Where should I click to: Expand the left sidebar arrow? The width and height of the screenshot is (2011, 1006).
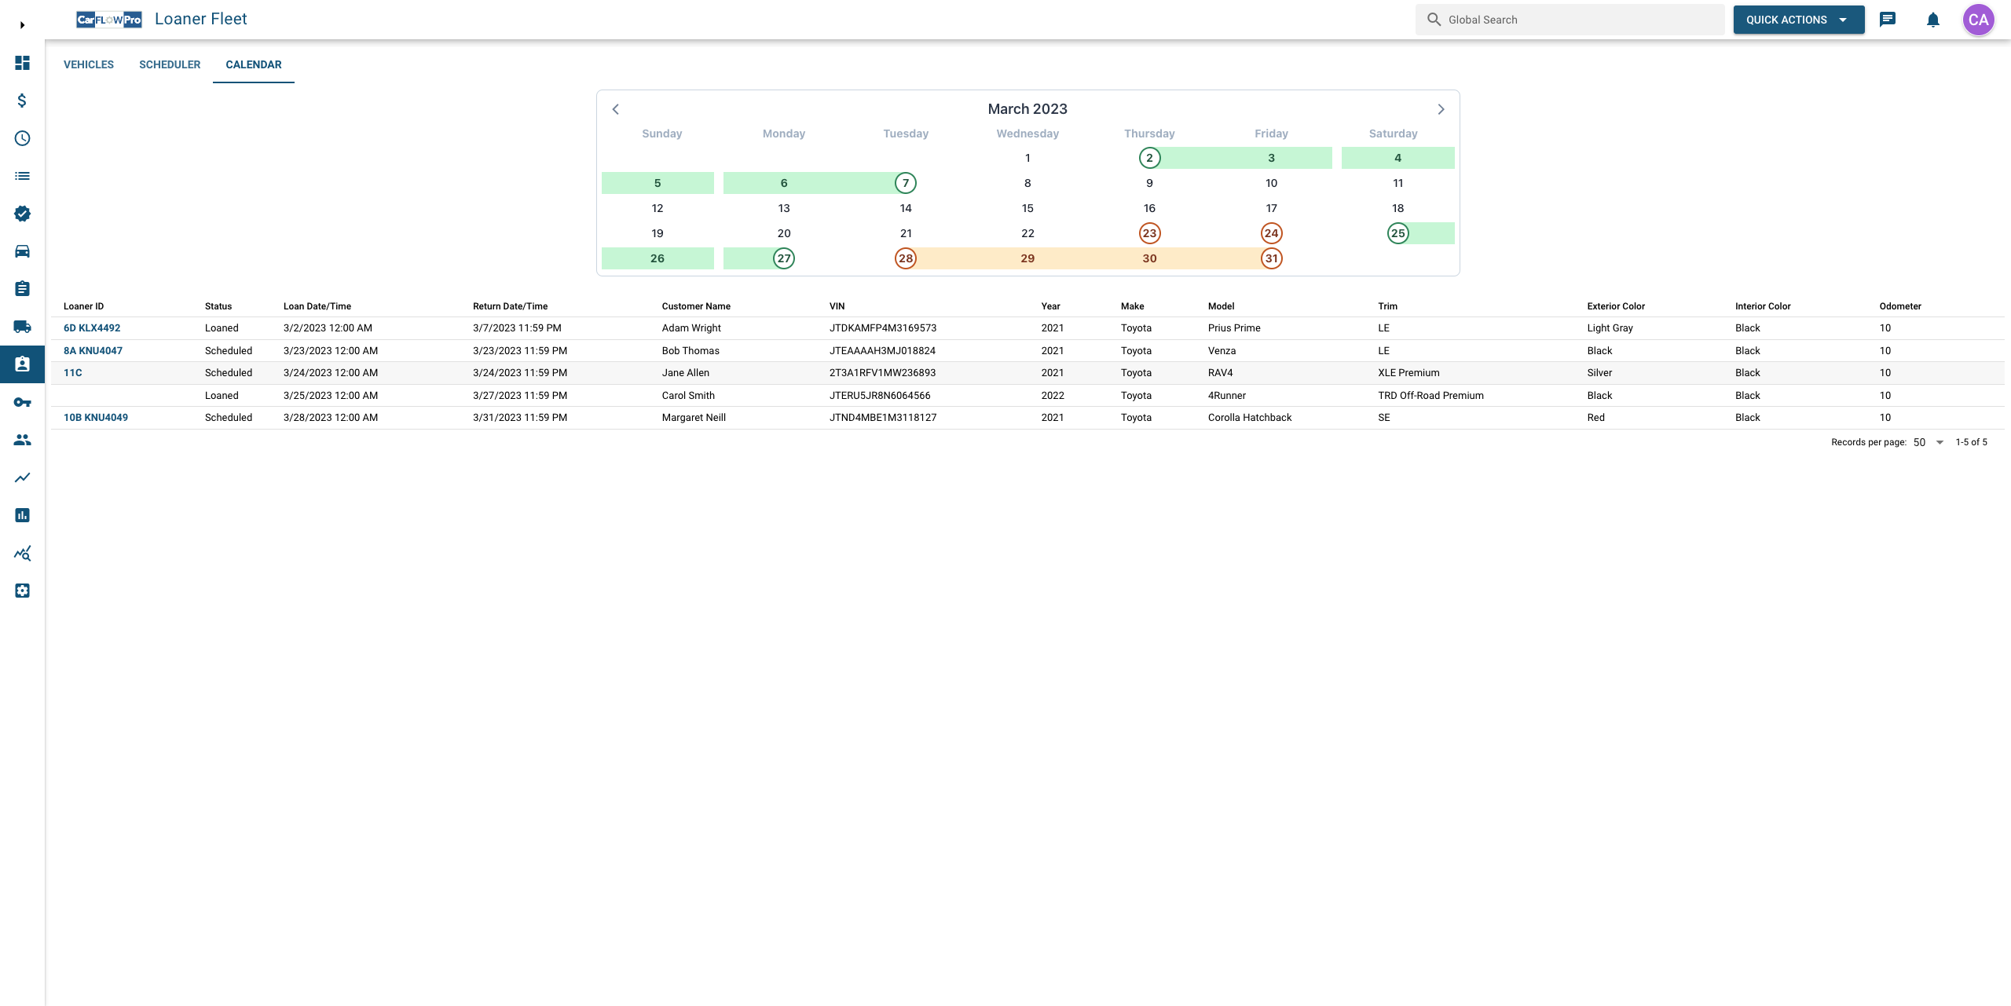point(22,25)
